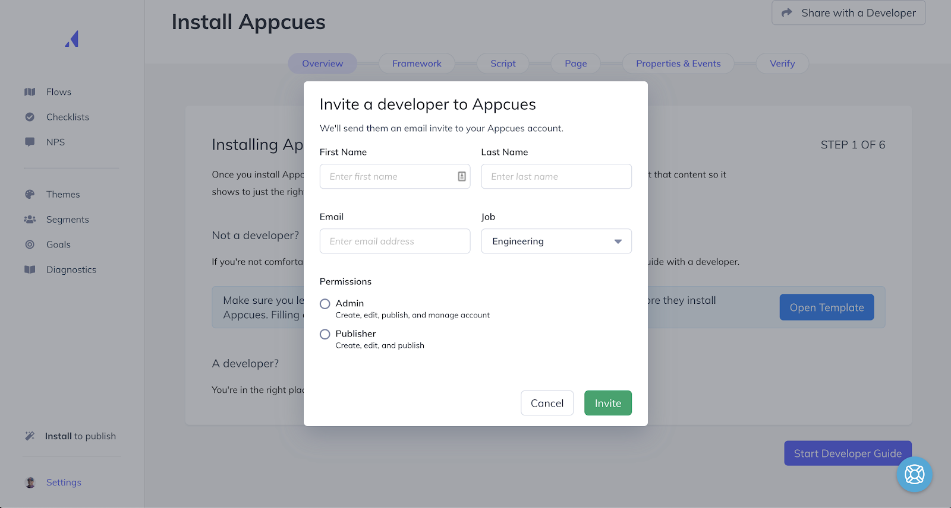Click the Goals target icon
951x508 pixels.
point(30,245)
